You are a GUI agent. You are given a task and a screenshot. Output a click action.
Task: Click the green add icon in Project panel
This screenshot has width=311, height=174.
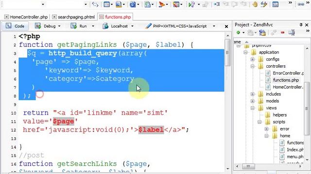click(238, 32)
